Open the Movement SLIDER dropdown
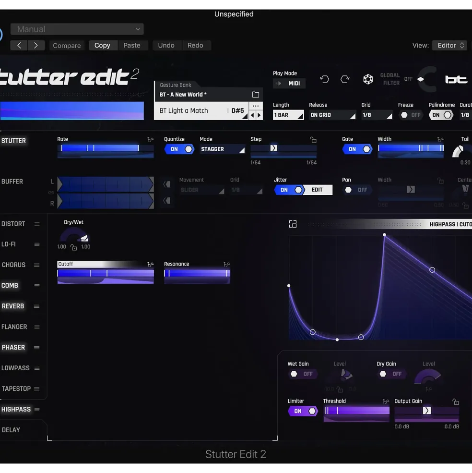Image resolution: width=472 pixels, height=473 pixels. tap(202, 190)
